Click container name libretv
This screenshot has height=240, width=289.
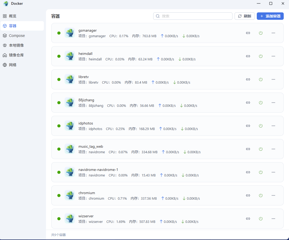84,77
